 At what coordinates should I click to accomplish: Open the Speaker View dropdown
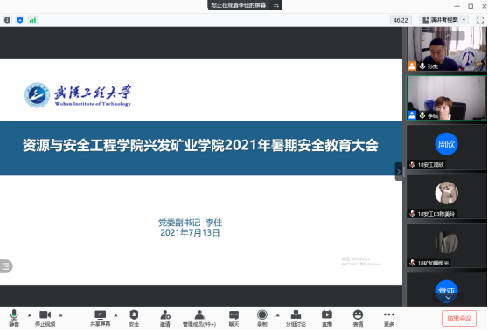444,20
